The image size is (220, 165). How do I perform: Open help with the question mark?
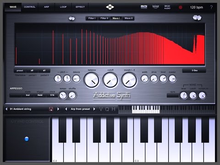point(211,7)
